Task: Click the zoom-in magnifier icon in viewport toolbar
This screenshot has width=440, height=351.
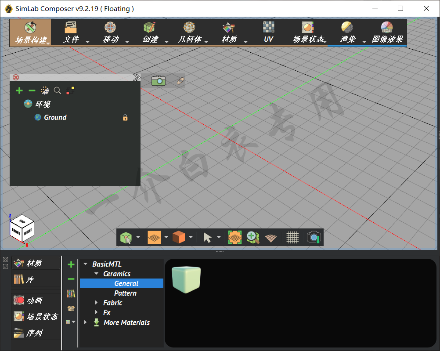Action: [x=253, y=237]
